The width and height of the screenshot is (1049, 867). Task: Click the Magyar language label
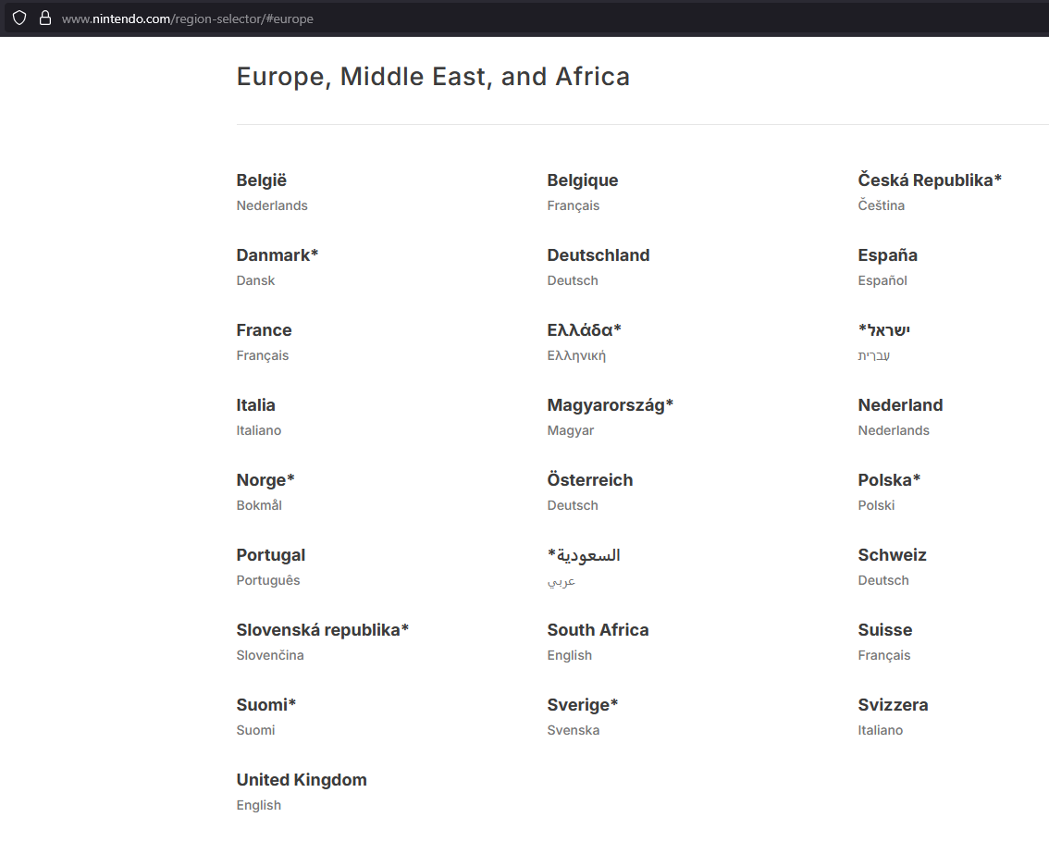[570, 430]
